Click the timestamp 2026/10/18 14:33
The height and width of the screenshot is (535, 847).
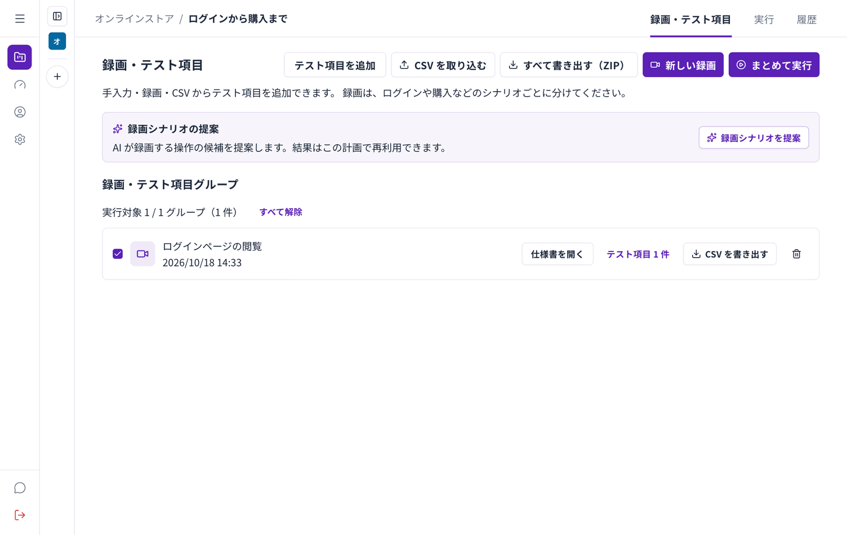tap(202, 263)
